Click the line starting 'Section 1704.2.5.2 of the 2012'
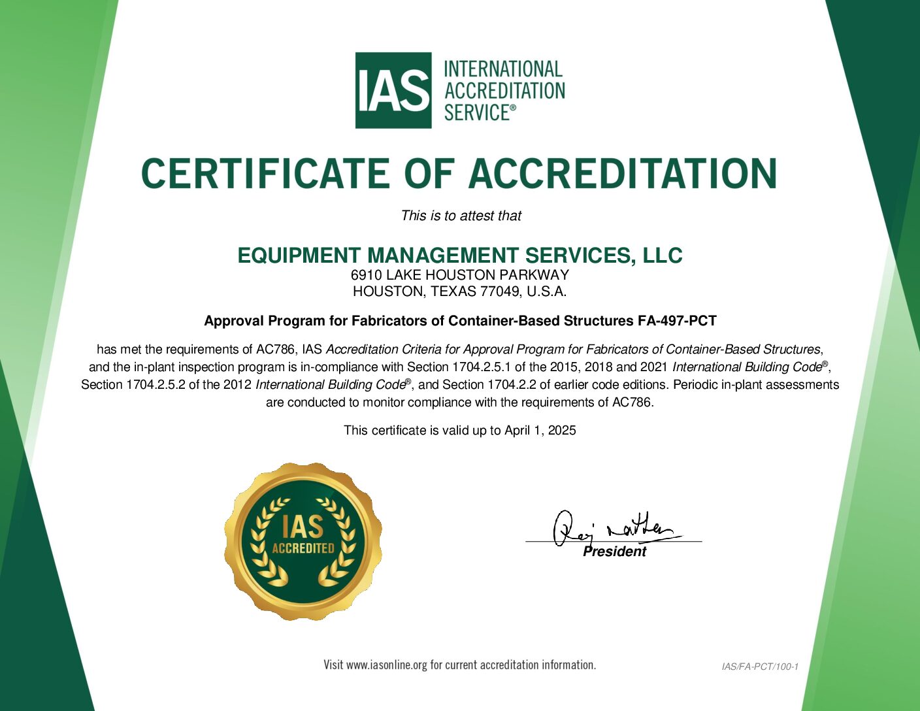This screenshot has width=920, height=711. pyautogui.click(x=460, y=384)
